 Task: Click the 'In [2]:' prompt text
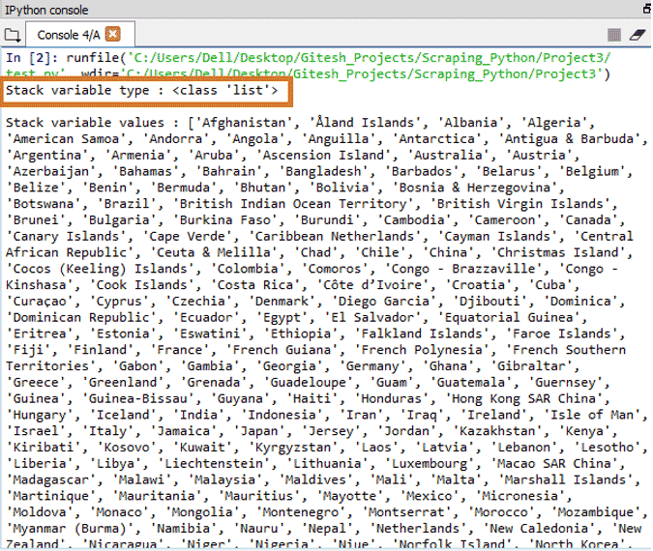32,57
